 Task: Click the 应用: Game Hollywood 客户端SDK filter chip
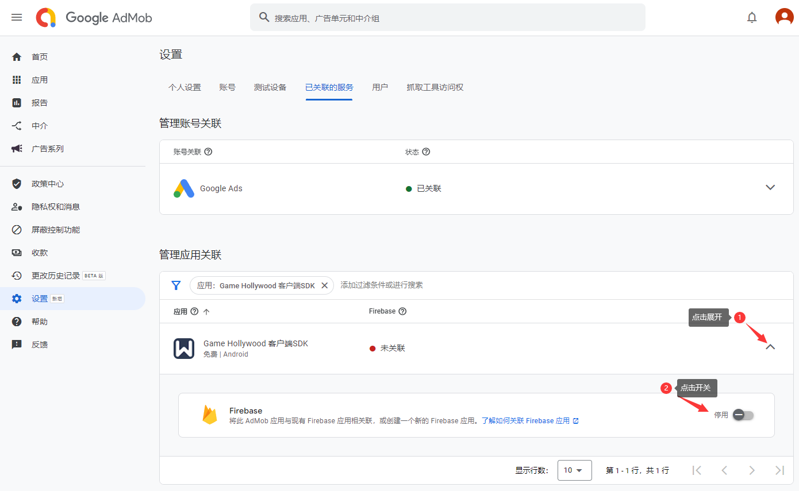[262, 285]
